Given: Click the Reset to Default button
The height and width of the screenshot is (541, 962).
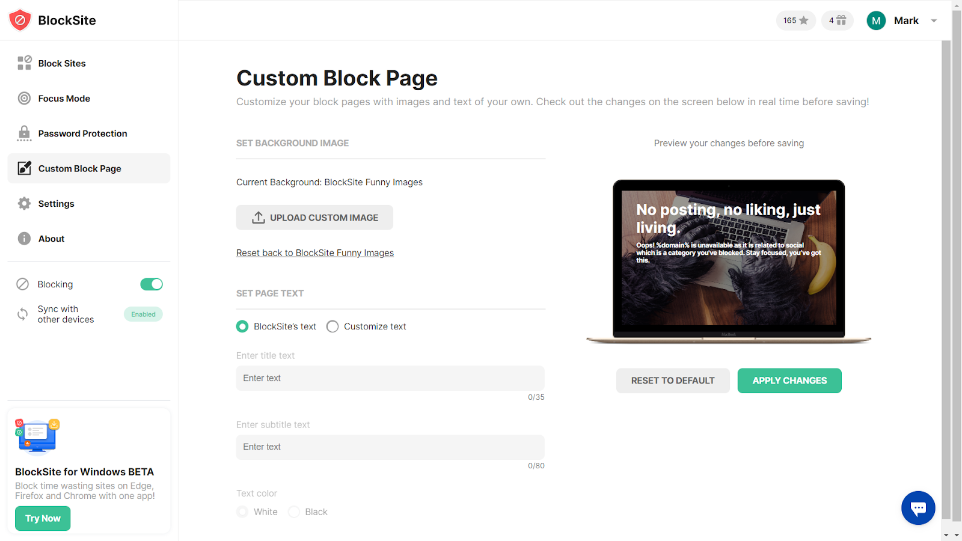Looking at the screenshot, I should point(673,381).
